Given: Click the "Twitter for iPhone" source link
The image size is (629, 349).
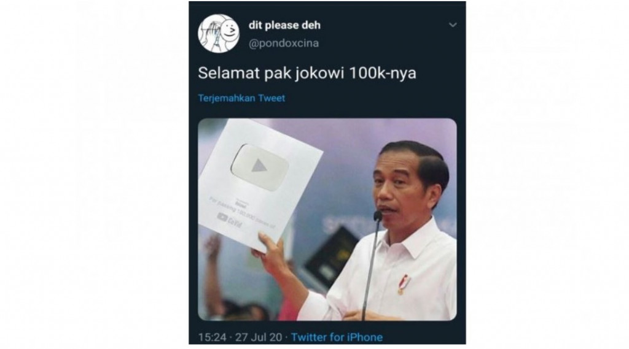Looking at the screenshot, I should tap(337, 337).
